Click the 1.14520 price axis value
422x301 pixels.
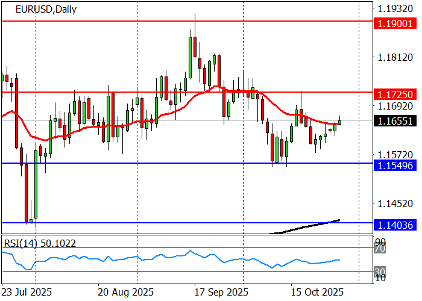click(x=394, y=204)
